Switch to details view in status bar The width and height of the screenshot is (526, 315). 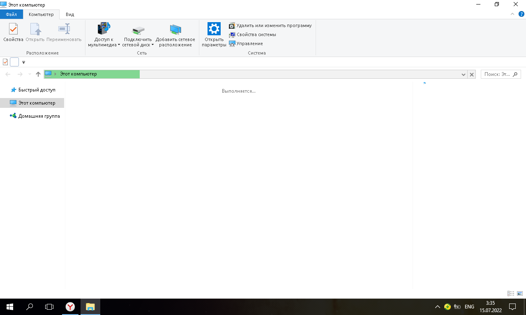coord(511,294)
